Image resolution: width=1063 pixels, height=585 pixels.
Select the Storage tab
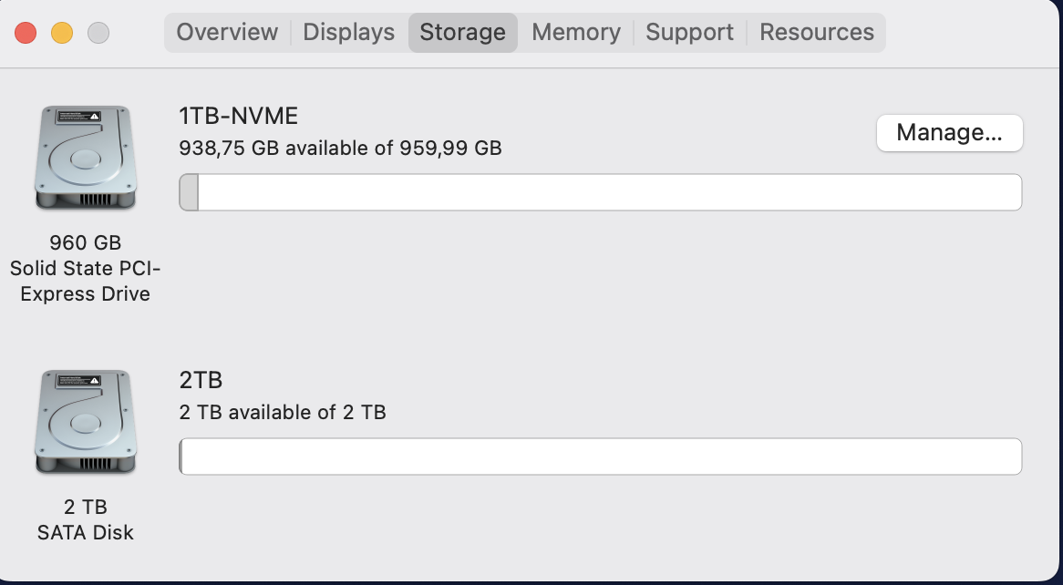462,32
